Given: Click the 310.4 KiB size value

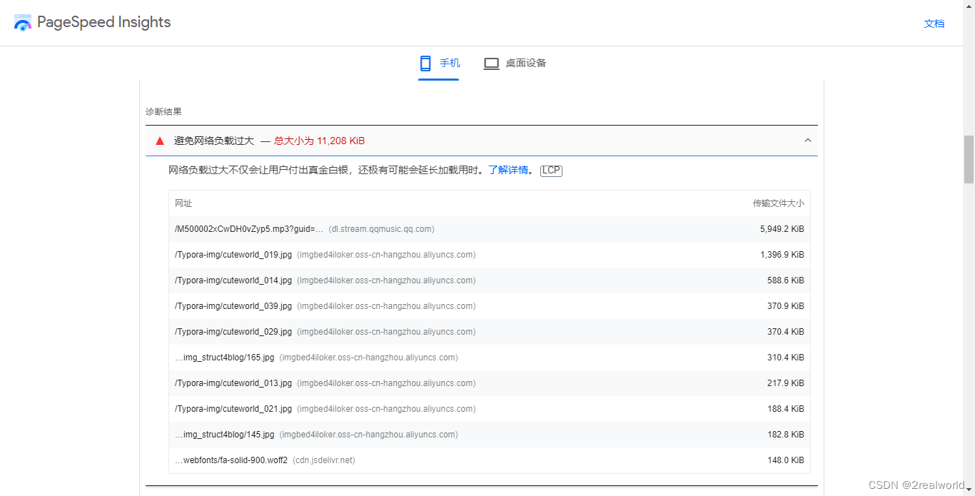Looking at the screenshot, I should pos(786,358).
